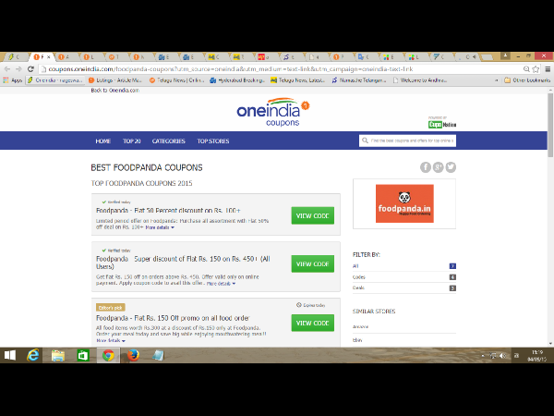Viewport: 554px width, 416px height.
Task: Open the CATEGORIES menu item
Action: click(x=168, y=141)
